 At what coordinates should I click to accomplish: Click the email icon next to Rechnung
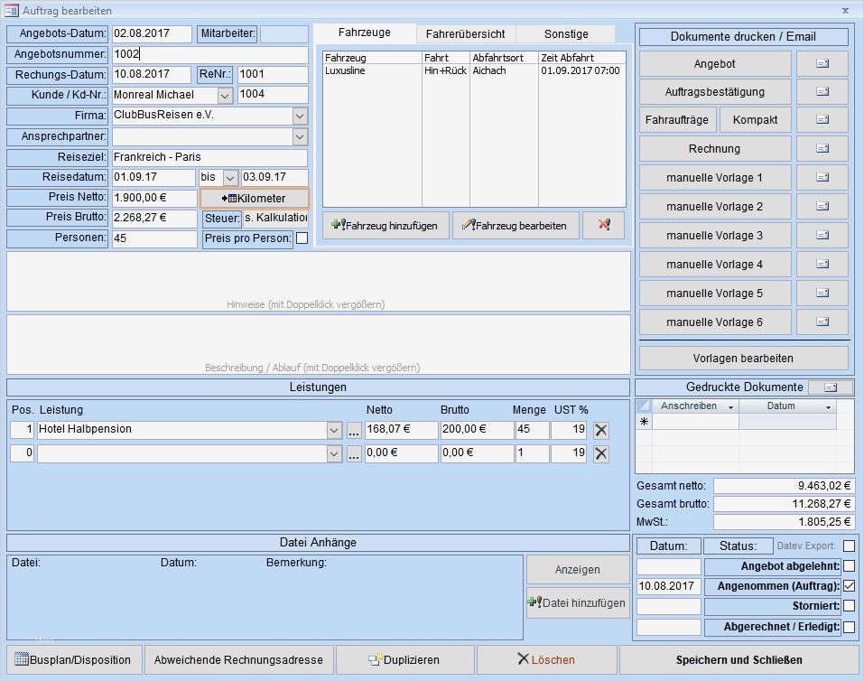point(822,149)
